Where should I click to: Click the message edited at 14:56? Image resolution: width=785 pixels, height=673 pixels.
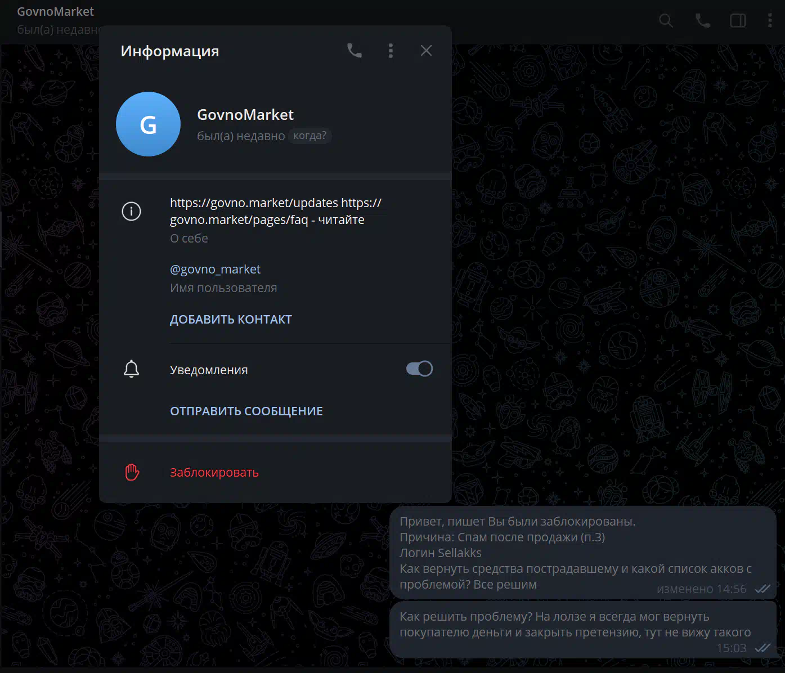(583, 553)
